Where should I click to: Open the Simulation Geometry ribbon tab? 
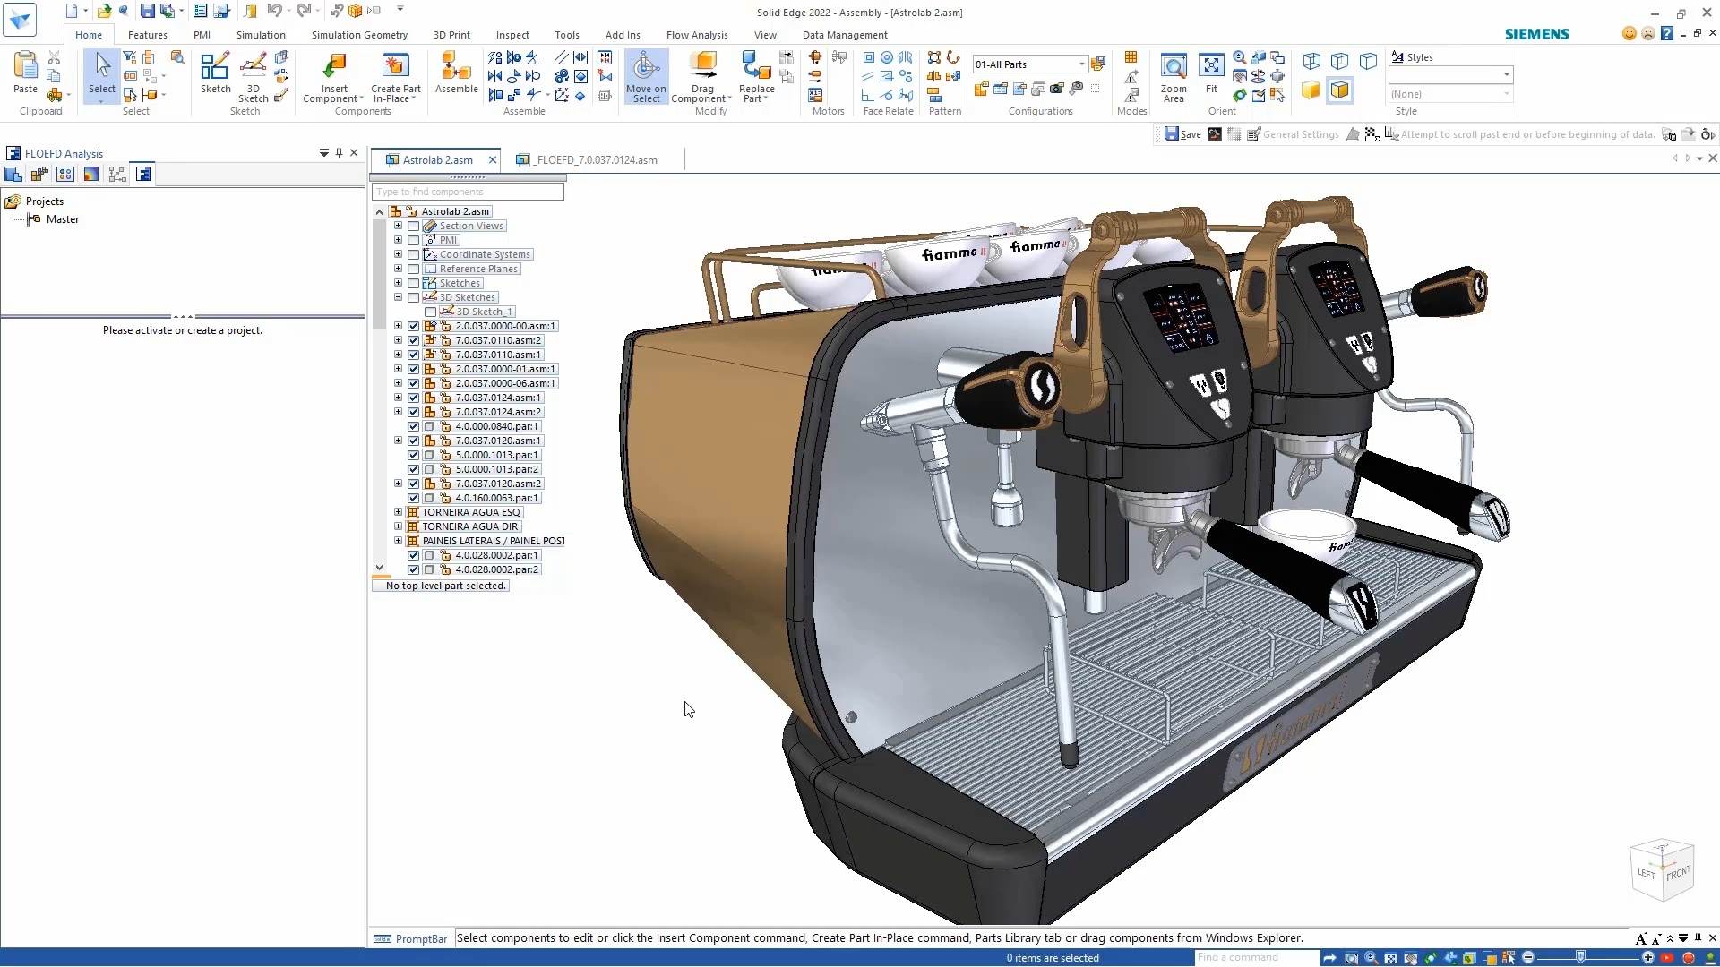(358, 34)
